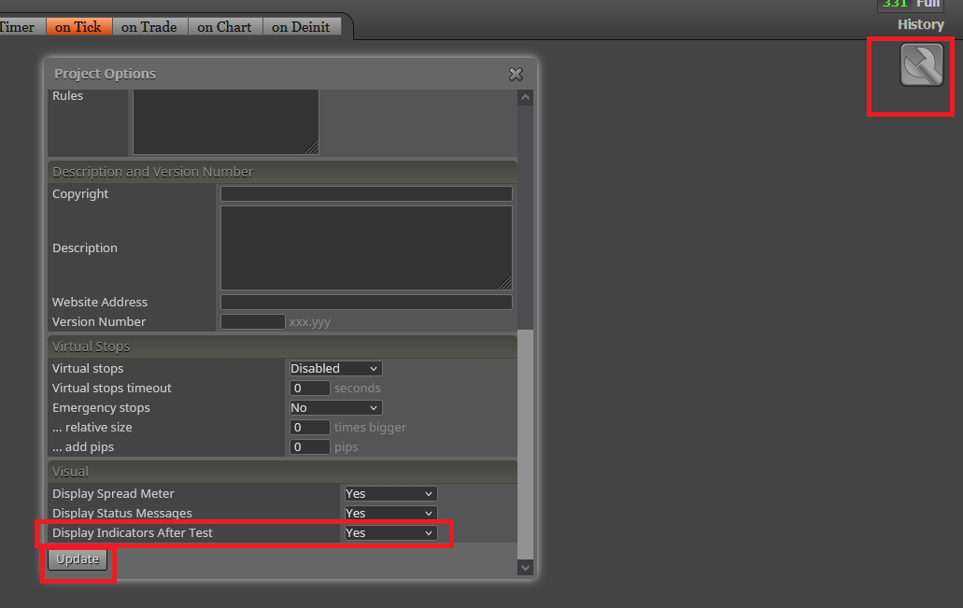The width and height of the screenshot is (963, 608).
Task: Click scrollbar down arrow in dialog
Action: point(525,568)
